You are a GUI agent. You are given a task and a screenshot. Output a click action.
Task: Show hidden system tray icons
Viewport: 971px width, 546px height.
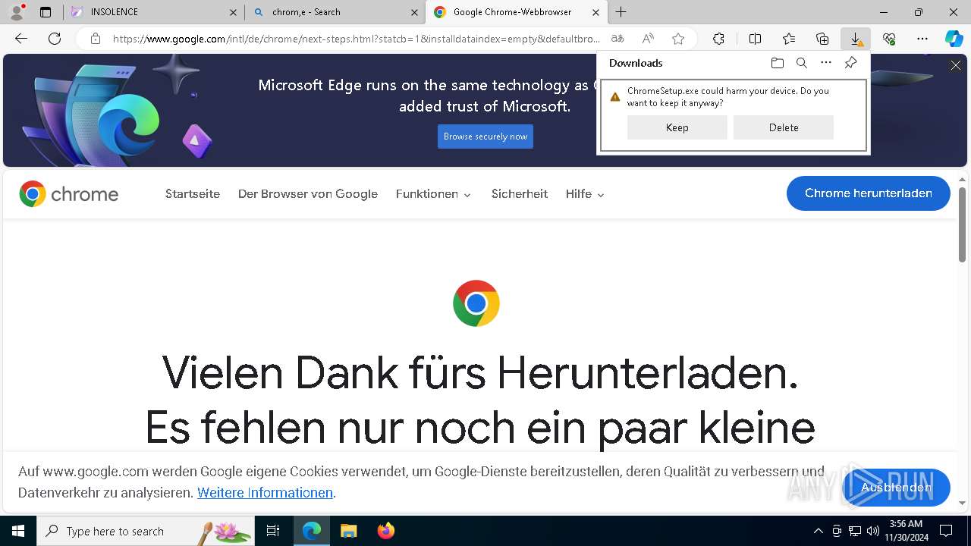coord(818,531)
